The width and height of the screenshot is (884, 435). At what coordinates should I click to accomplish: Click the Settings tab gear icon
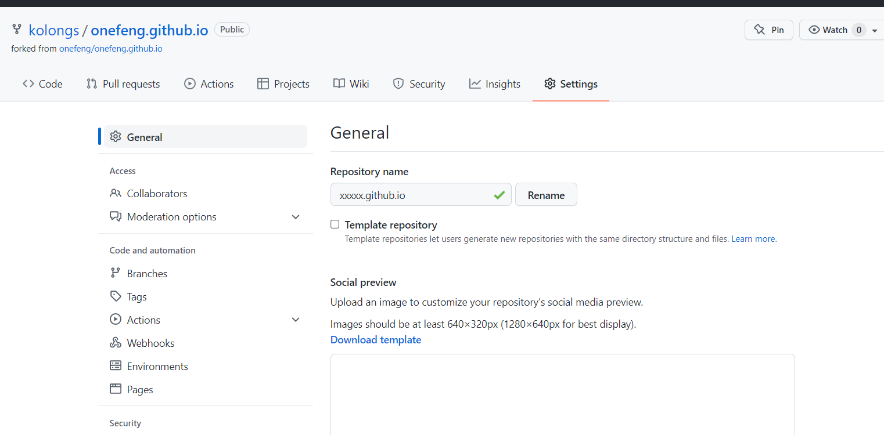point(549,84)
